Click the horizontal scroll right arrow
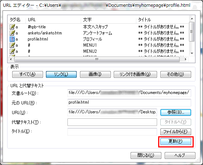The height and width of the screenshot is (165, 203). point(185,60)
